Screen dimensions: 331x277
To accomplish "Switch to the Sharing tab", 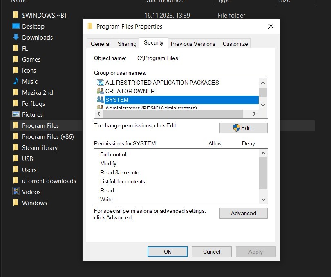I will [x=127, y=44].
